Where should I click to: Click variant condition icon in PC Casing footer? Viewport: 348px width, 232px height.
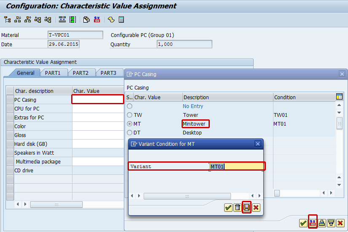click(x=313, y=222)
